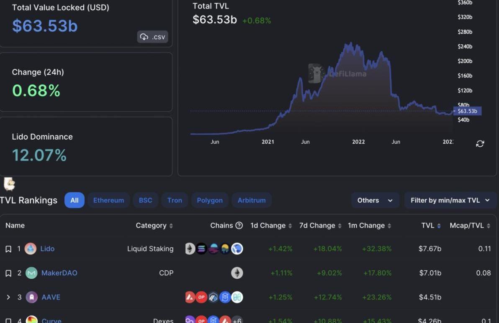499x323 pixels.
Task: Download the TVL data as .csv
Action: (153, 37)
